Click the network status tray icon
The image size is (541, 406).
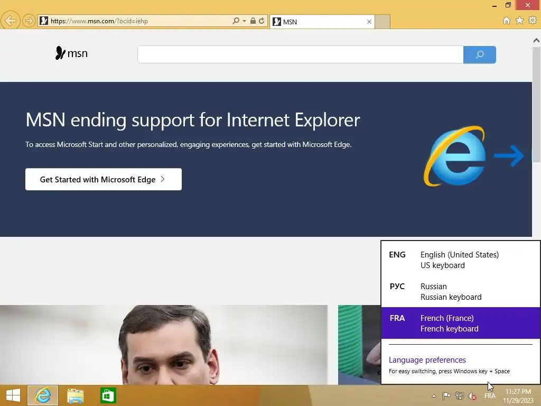tap(460, 395)
